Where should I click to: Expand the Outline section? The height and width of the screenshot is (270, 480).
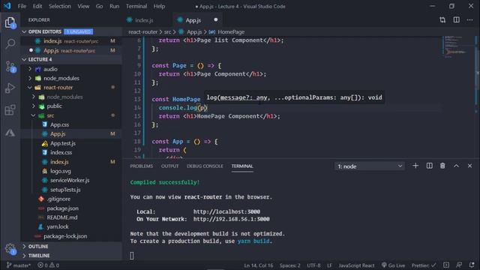tap(71, 247)
